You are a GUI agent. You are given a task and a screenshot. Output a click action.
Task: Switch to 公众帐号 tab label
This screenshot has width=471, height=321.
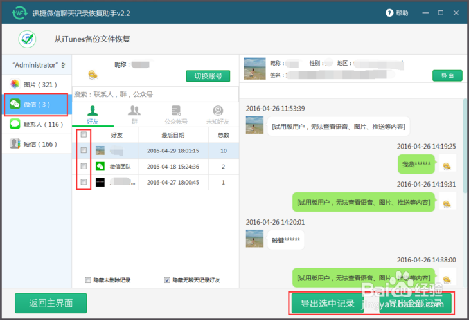point(176,121)
